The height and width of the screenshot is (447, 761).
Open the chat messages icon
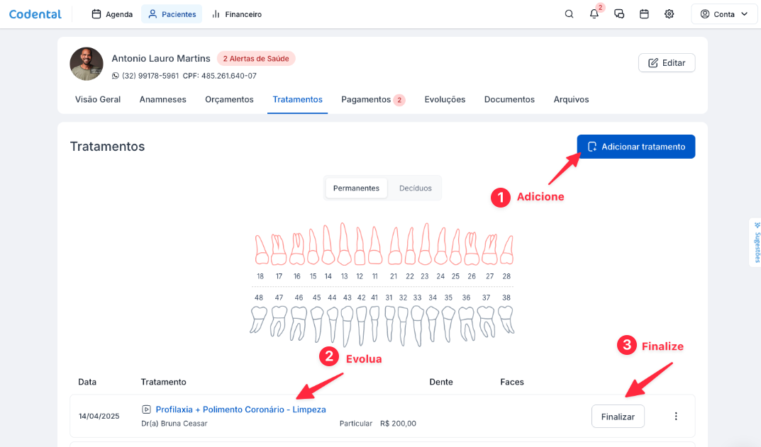pos(619,14)
